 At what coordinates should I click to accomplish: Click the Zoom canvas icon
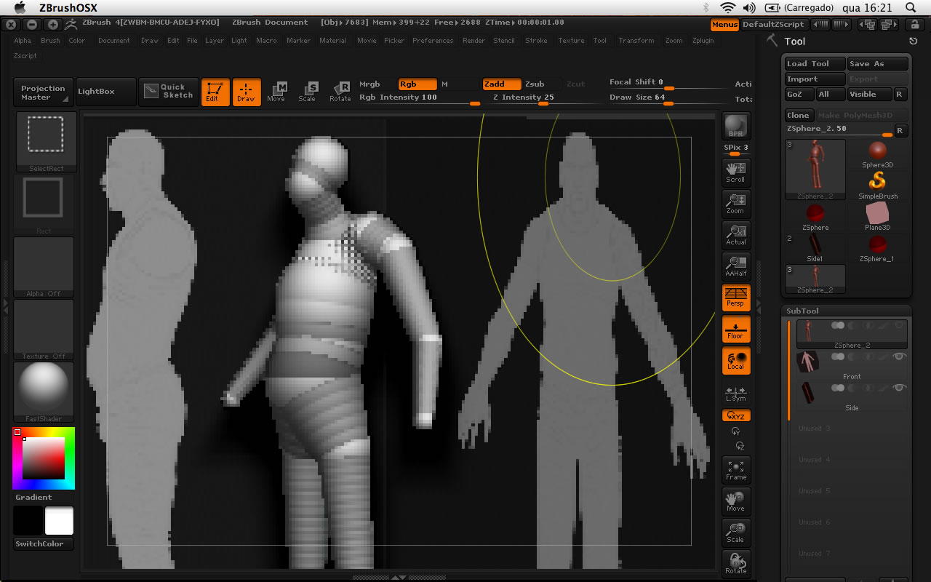coord(736,204)
